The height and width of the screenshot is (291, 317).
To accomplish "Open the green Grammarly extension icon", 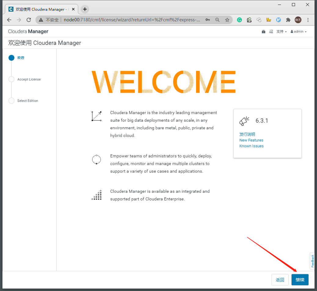I will (239, 20).
